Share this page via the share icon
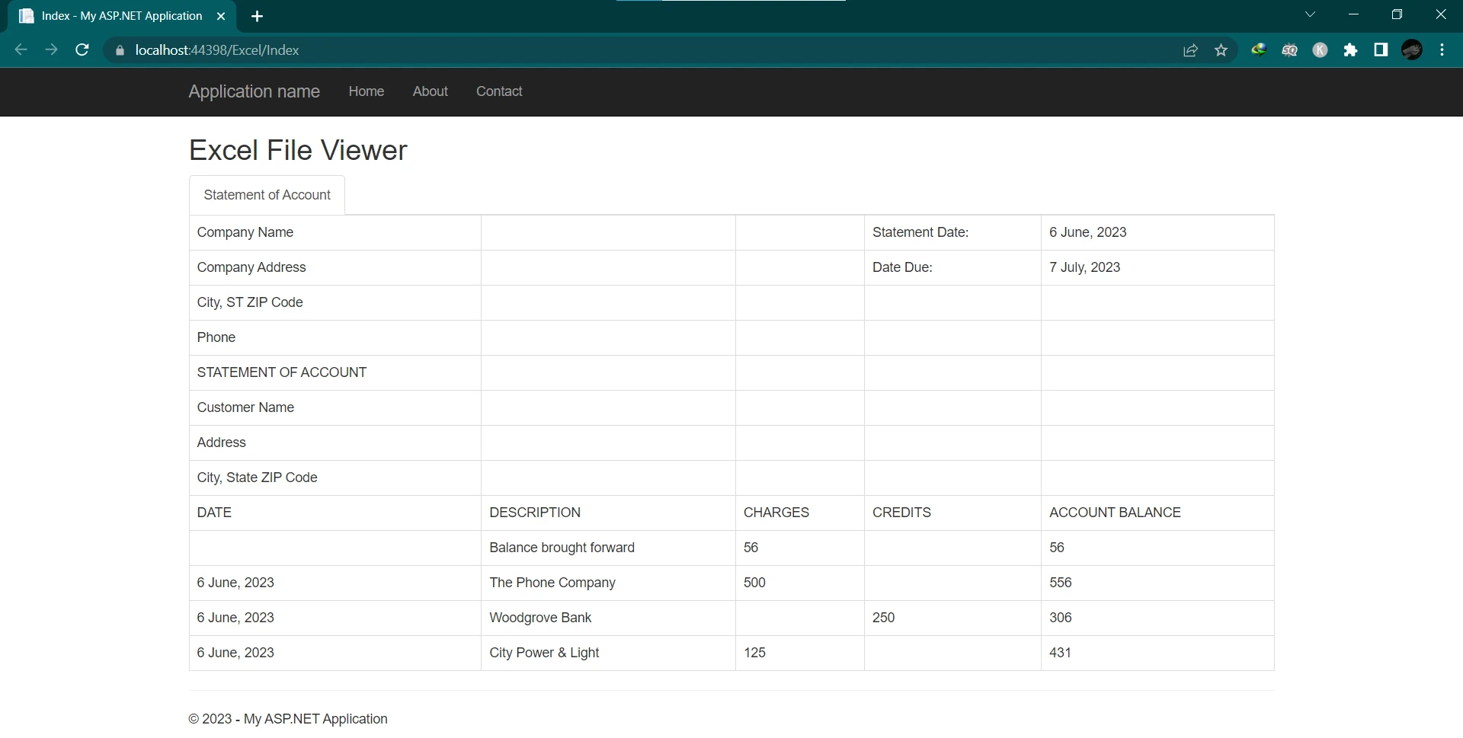 click(x=1190, y=50)
